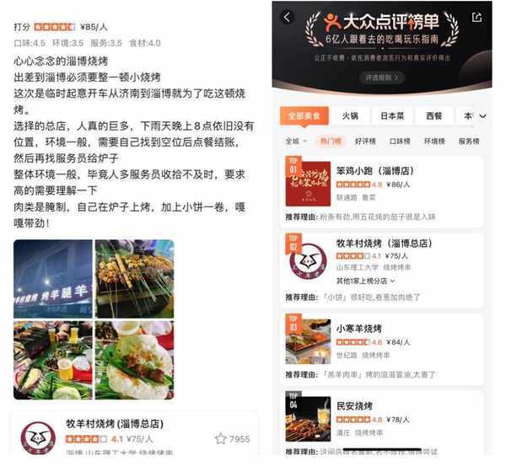
Task: Tap the share icon in the header
Action: (x=476, y=17)
